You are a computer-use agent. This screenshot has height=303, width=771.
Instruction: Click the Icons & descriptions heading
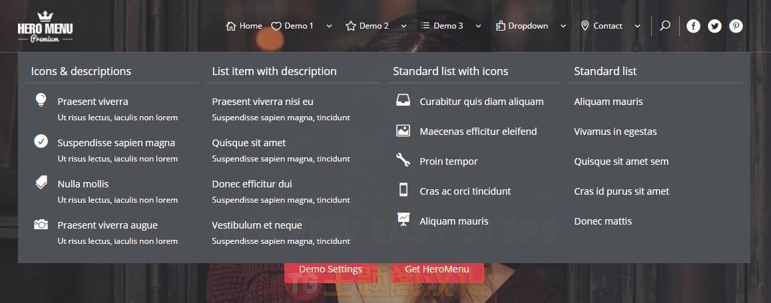(x=81, y=71)
